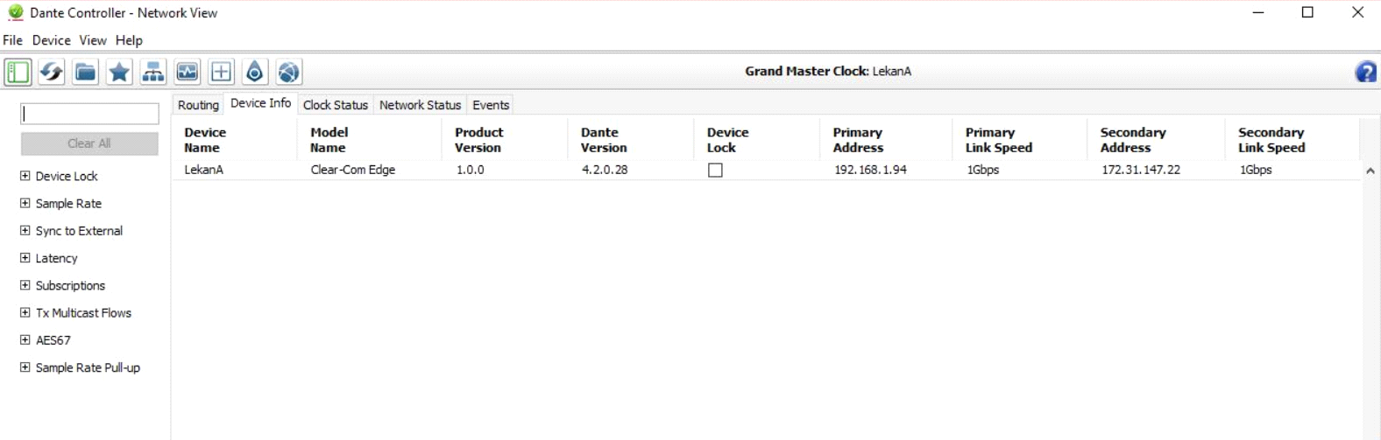
Task: Expand the Latency filter group
Action: click(25, 258)
